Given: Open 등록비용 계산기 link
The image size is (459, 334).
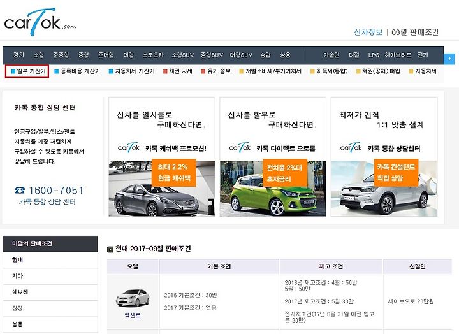Looking at the screenshot, I should click(78, 71).
